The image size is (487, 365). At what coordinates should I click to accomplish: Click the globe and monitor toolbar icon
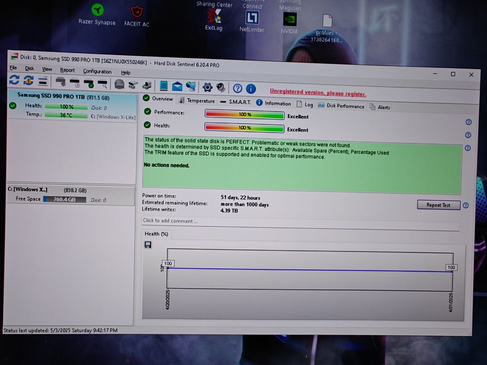pos(191,87)
